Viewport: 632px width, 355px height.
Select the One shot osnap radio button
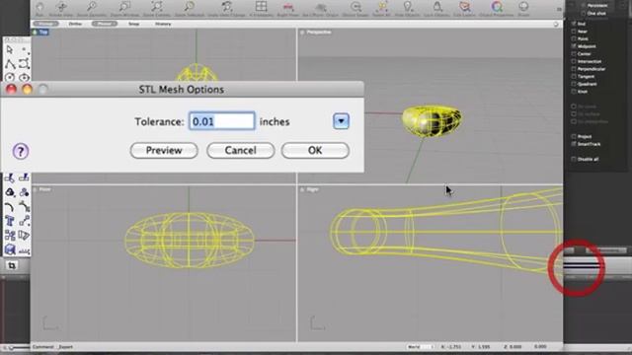tap(584, 13)
